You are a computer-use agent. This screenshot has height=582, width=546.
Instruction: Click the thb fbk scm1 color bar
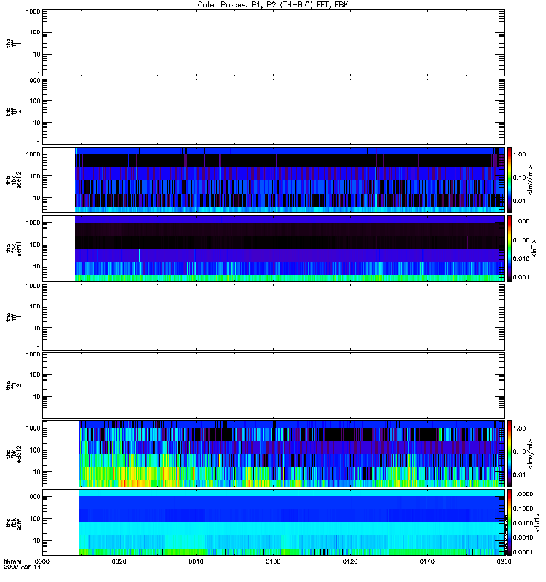(x=510, y=248)
